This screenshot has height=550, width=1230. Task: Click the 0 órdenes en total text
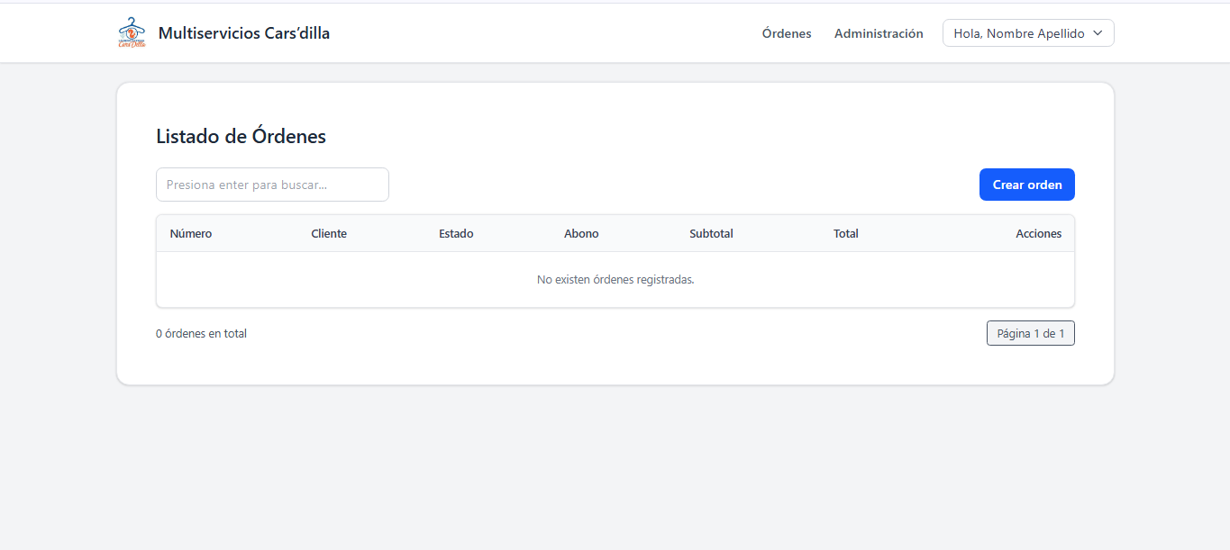click(x=201, y=333)
